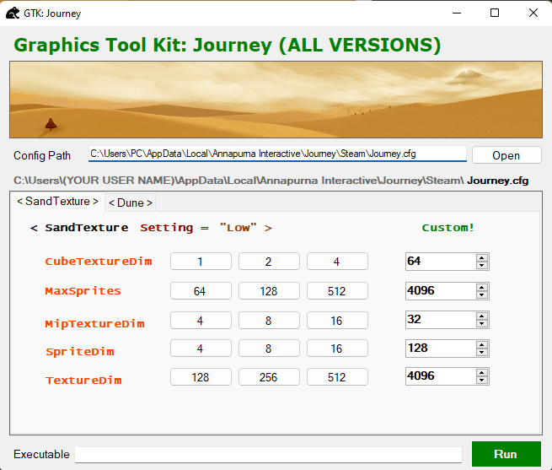Decrease MipTextureDim custom value with down arrow
552x470 pixels.
481,324
